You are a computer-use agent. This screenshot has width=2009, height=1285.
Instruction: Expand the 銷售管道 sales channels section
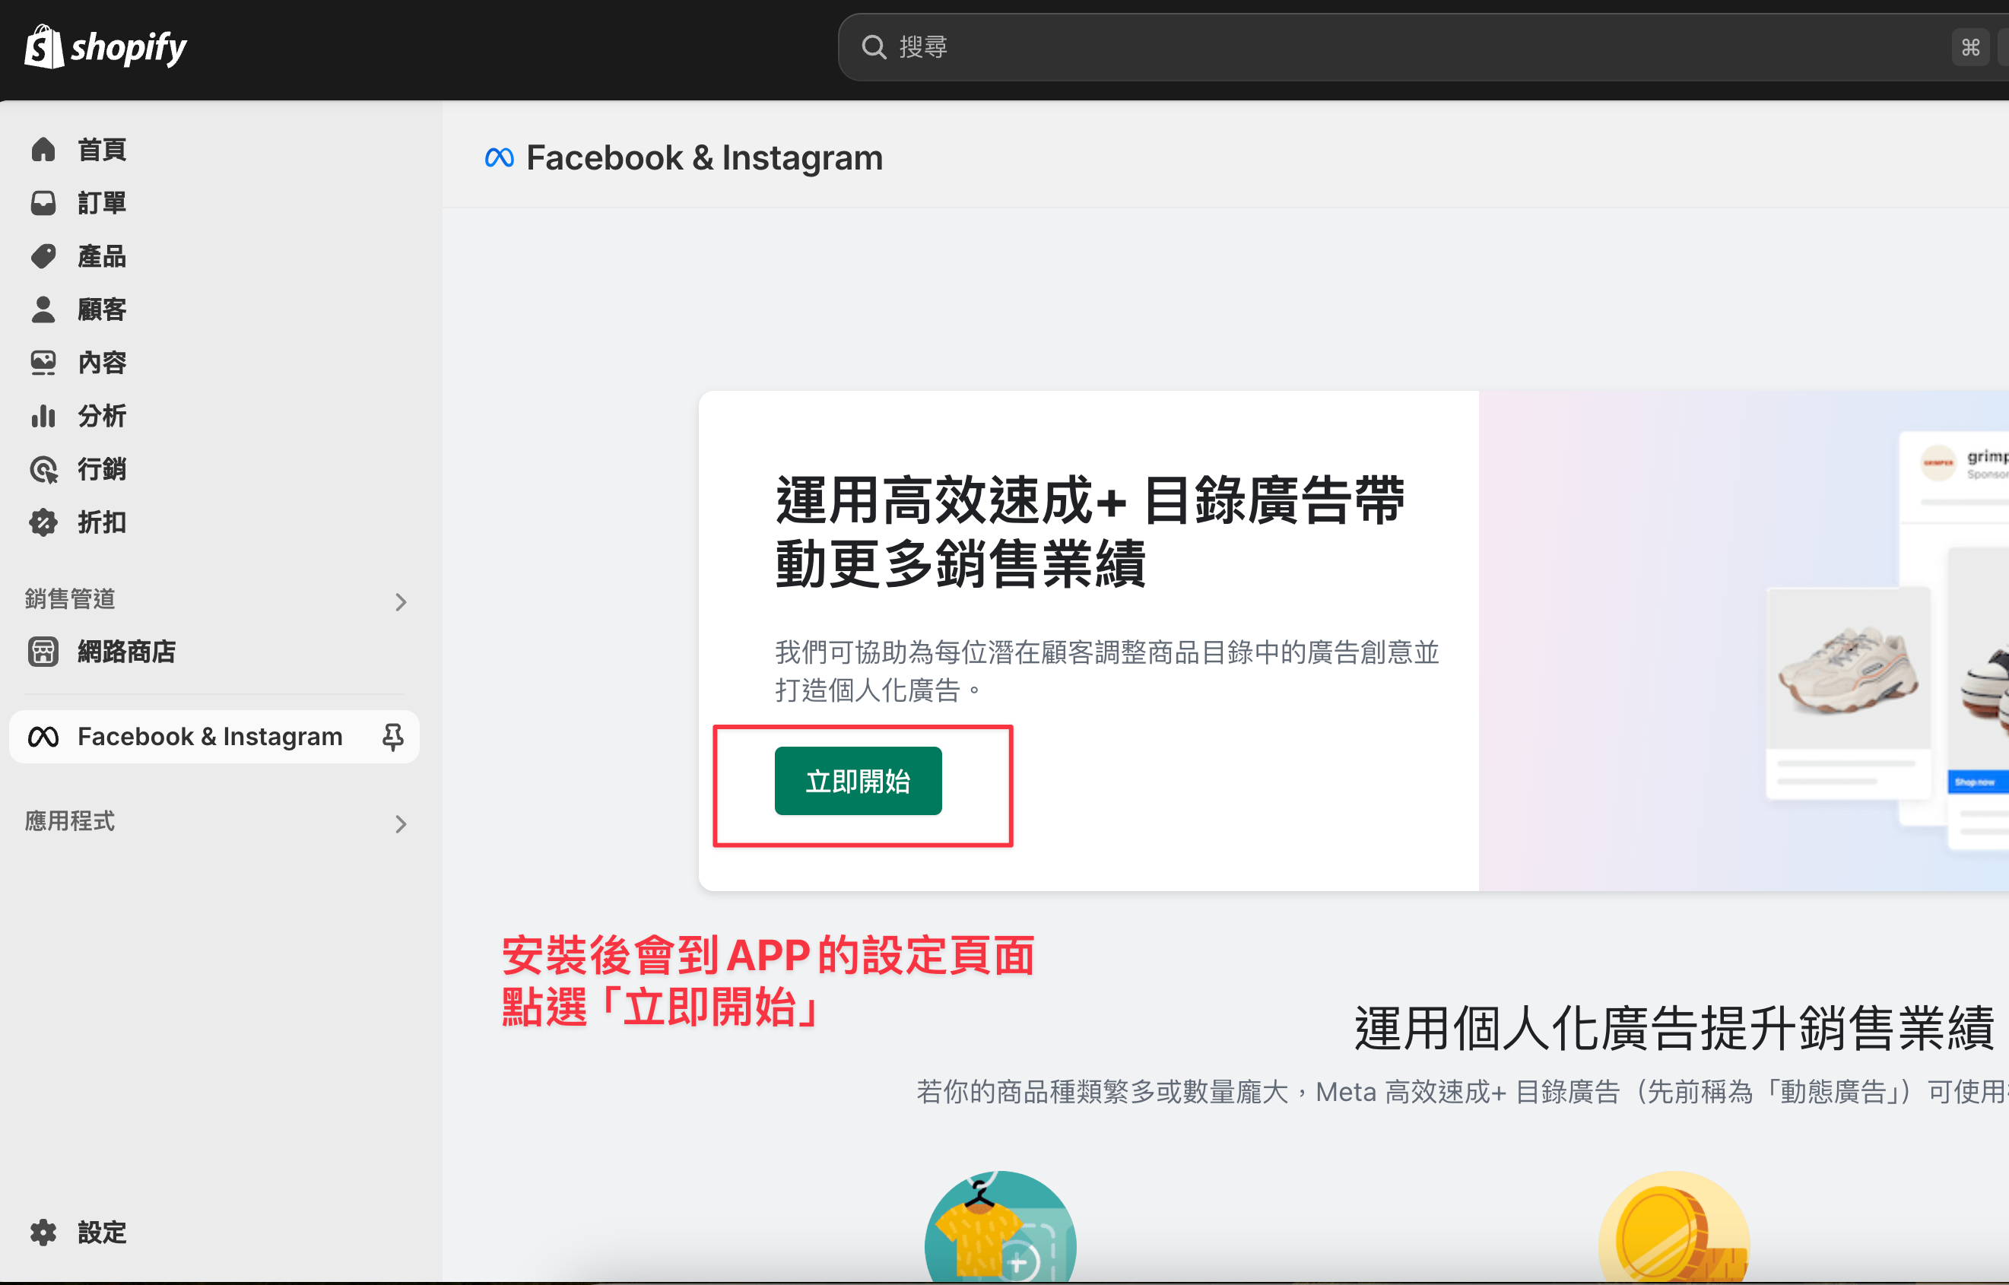click(401, 601)
